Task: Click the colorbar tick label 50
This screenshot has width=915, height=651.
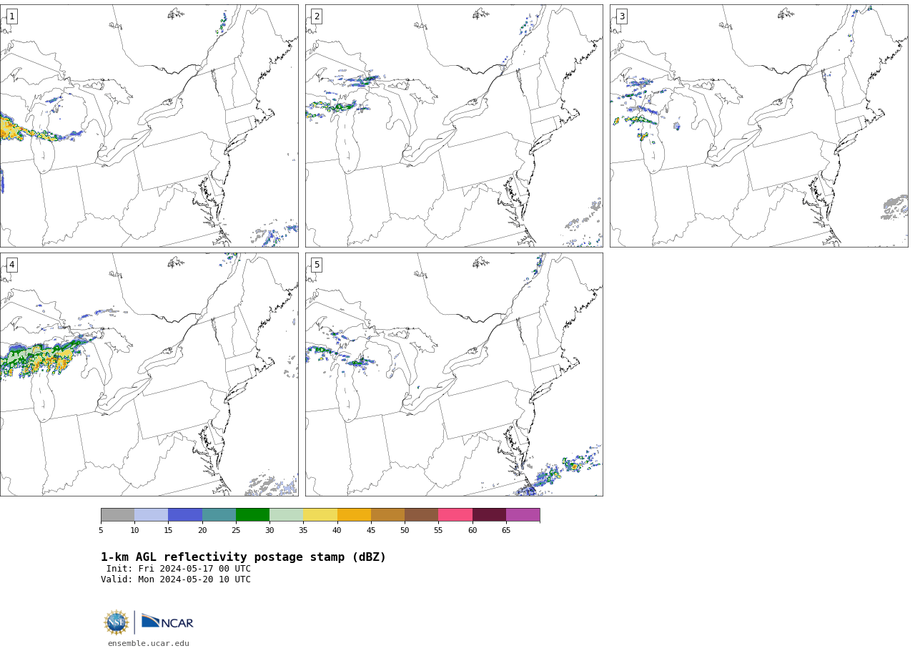Action: [x=405, y=530]
